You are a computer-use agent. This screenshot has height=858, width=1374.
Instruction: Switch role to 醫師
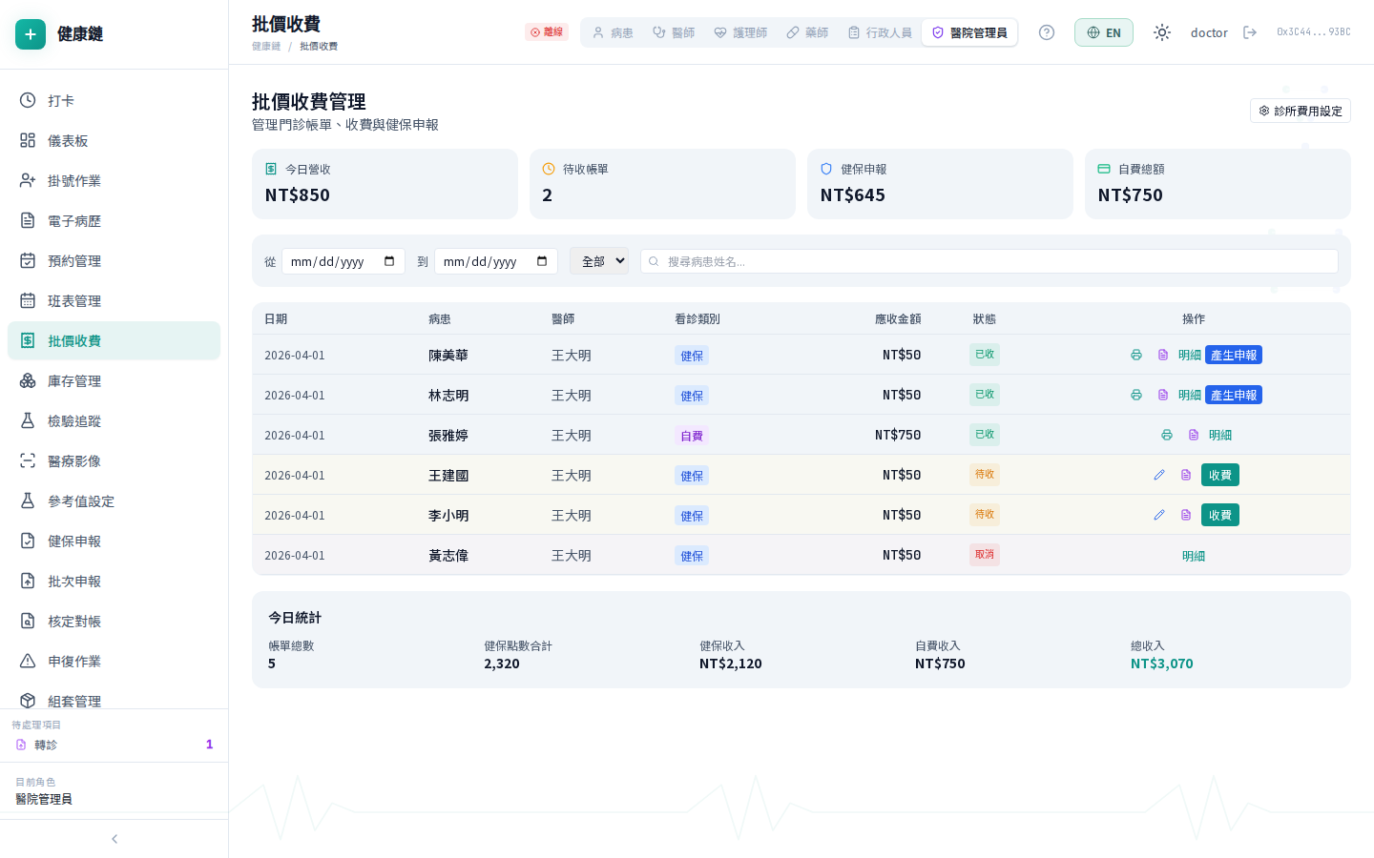point(674,32)
